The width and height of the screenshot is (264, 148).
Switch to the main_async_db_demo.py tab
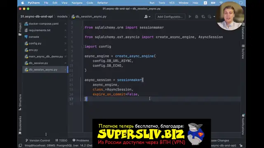coord(45,57)
